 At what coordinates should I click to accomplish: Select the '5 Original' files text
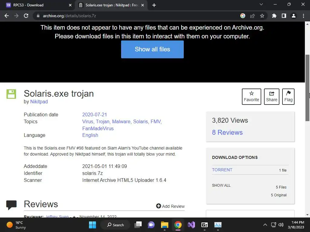(x=279, y=195)
